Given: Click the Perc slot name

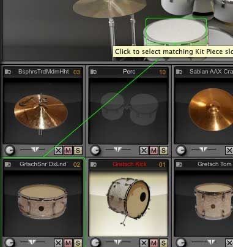Looking at the screenshot, I should click(x=129, y=72).
